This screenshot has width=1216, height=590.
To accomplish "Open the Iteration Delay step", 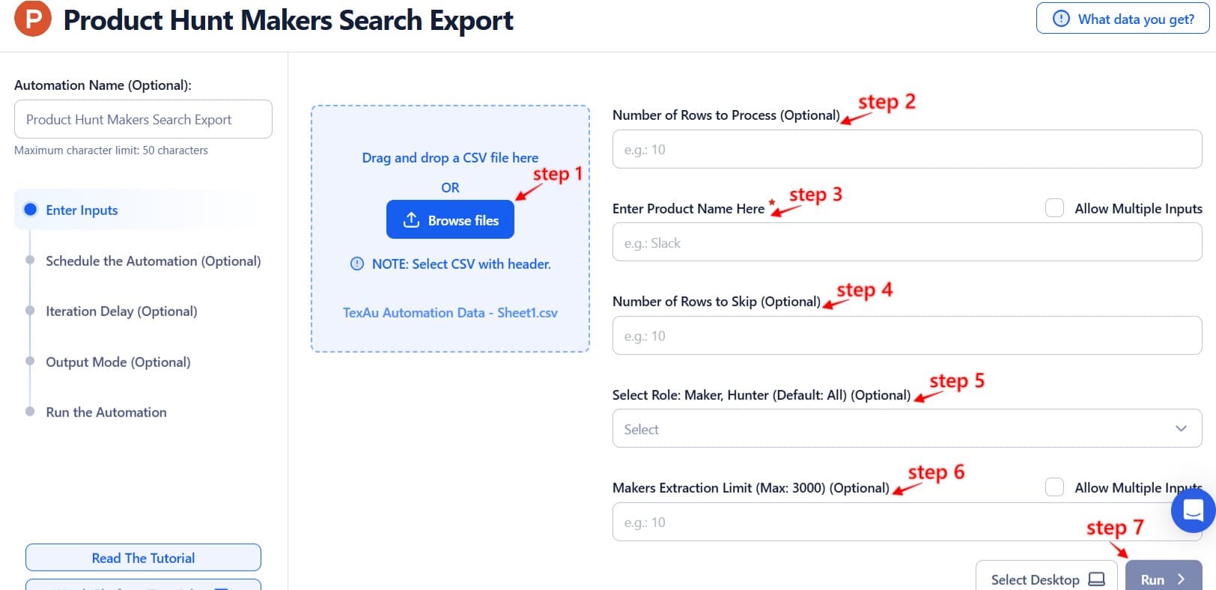I will coord(121,311).
